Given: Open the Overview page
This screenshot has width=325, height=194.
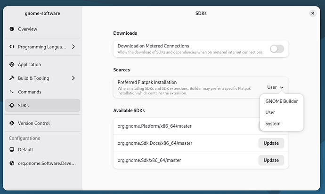Looking at the screenshot, I should click(43, 29).
